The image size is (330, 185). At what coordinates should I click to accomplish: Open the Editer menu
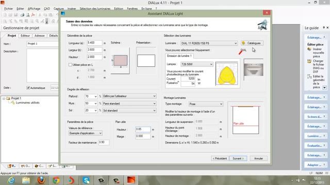click(x=20, y=9)
